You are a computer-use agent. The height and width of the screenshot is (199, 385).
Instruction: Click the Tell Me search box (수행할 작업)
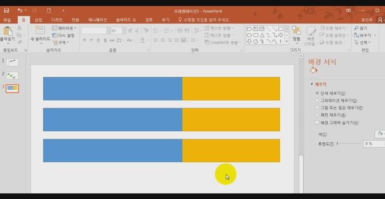click(203, 20)
